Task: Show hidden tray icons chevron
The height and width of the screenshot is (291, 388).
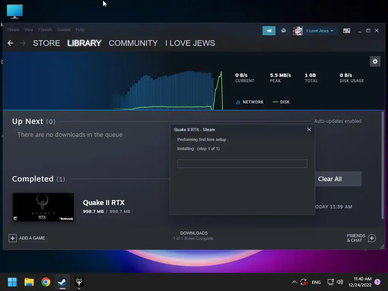Action: click(x=294, y=282)
